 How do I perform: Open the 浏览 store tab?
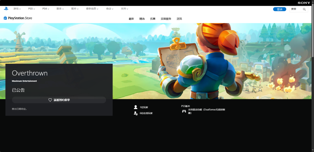coord(179,19)
